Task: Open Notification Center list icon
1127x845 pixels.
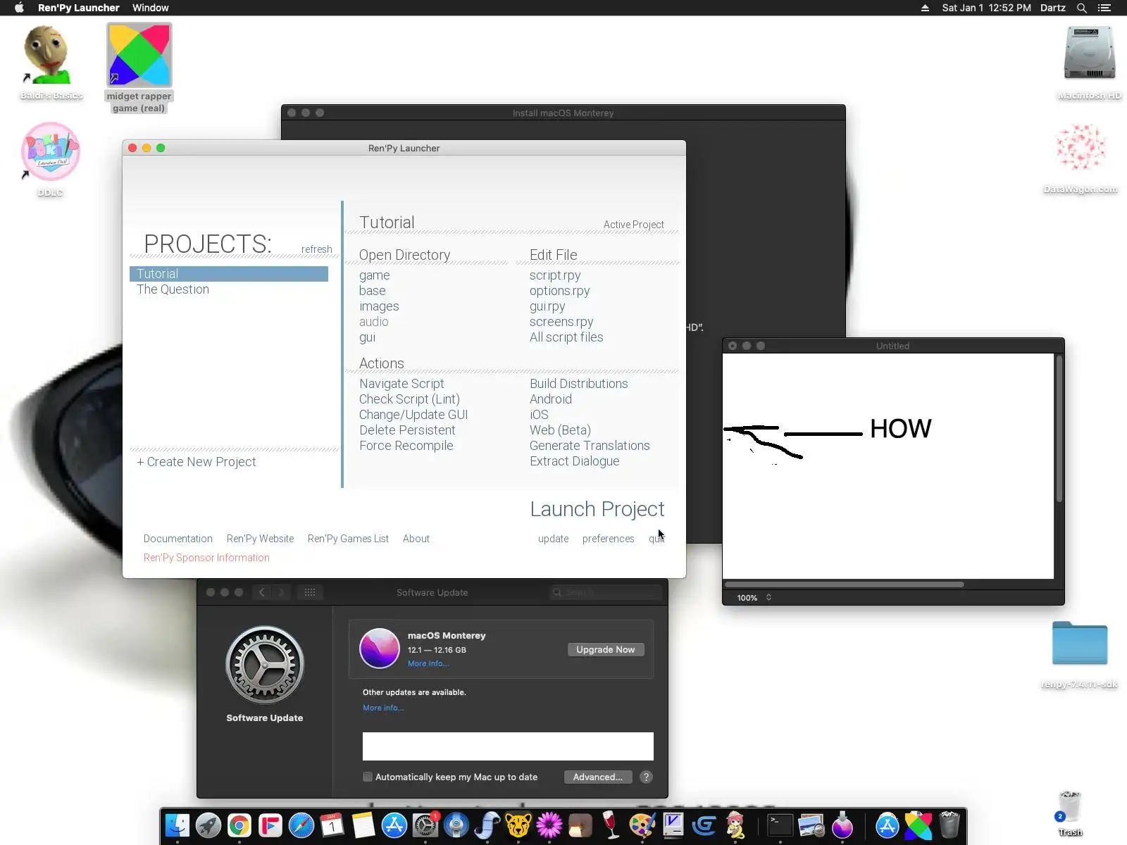Action: (x=1104, y=8)
